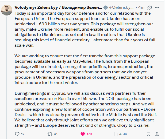
Task: Toggle the bookmark icon on this post
Action: click(148, 134)
